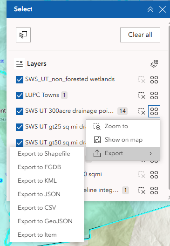Click the rectangle select tool icon
Image resolution: width=170 pixels, height=246 pixels.
23,35
